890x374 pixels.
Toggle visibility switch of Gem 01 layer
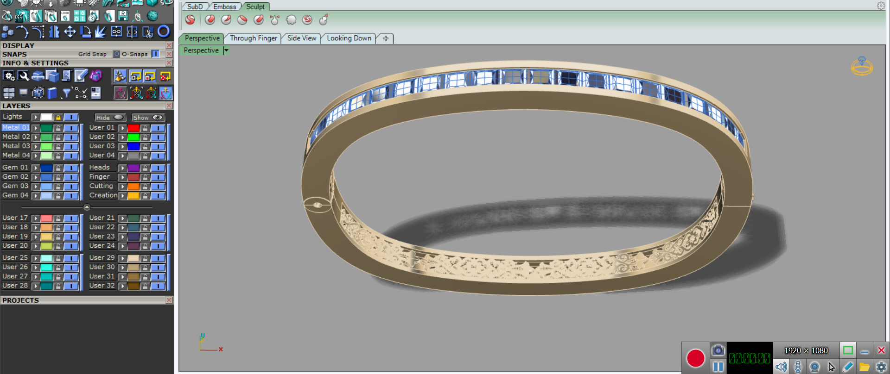70,168
